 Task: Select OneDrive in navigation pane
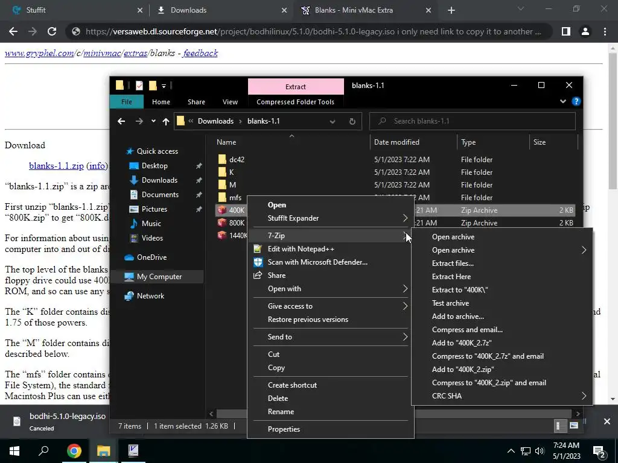pos(151,257)
